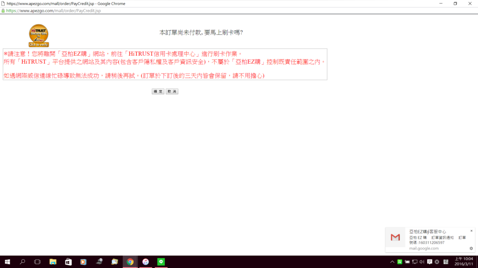
Task: Open Windows Store from taskbar
Action: [x=68, y=261]
